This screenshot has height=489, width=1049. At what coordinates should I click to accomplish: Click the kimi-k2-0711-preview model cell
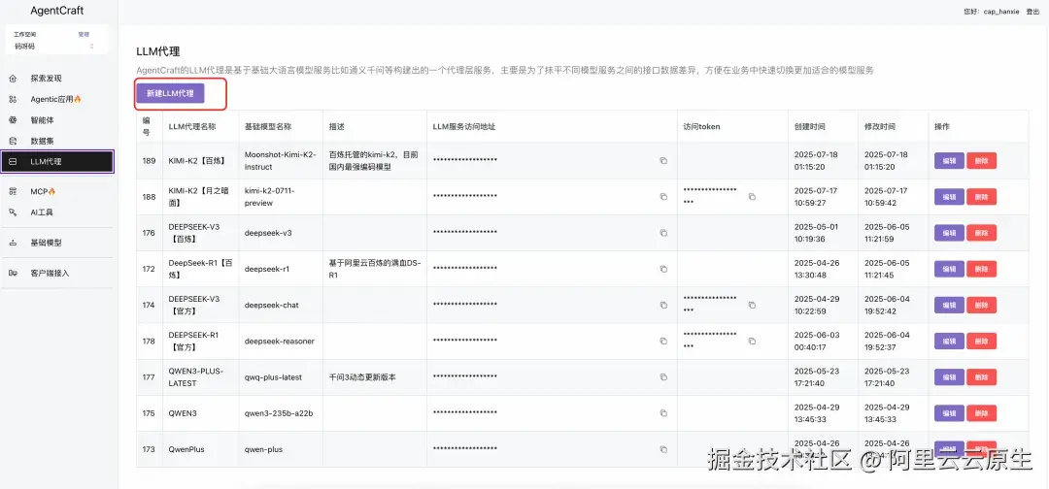click(x=270, y=196)
